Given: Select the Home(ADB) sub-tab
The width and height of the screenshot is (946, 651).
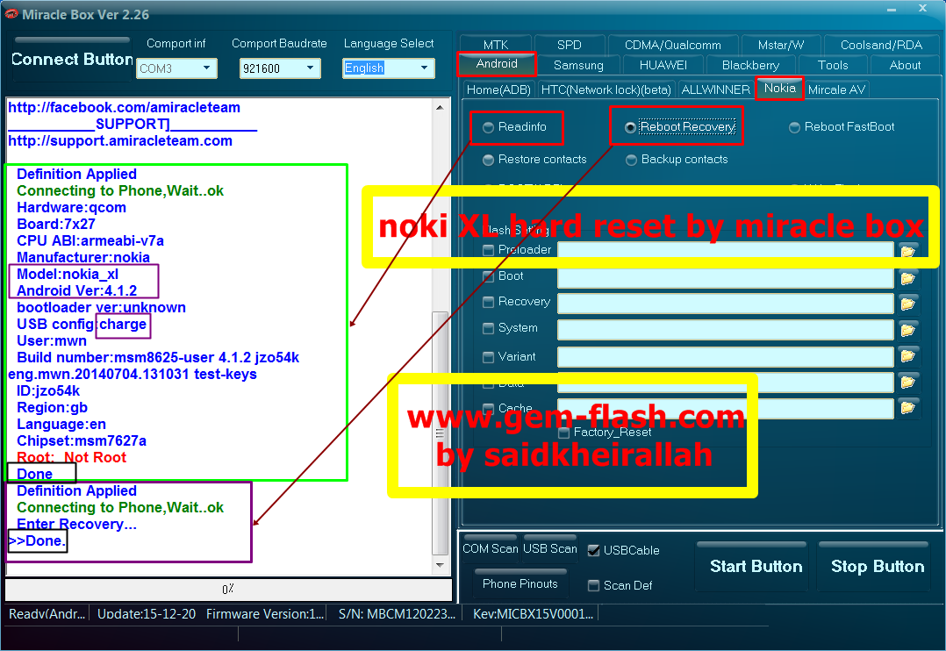Looking at the screenshot, I should [x=498, y=89].
